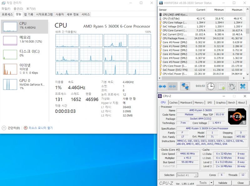Click HWiNFO horizontal scroll left arrow

160,78
